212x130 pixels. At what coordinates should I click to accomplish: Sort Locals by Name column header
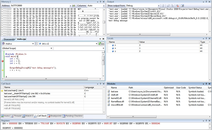[x=123, y=42]
